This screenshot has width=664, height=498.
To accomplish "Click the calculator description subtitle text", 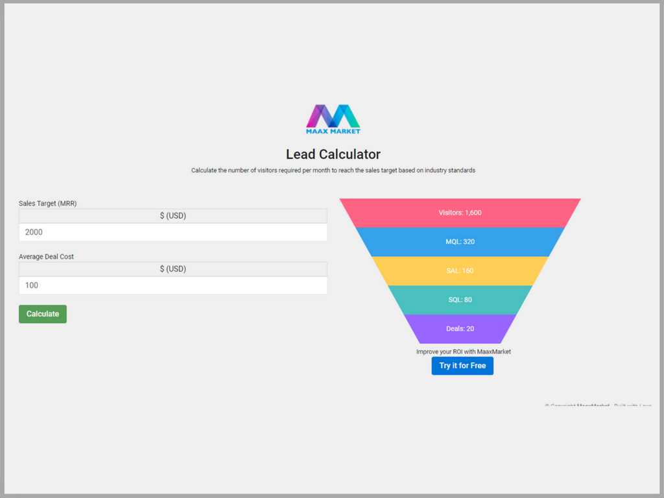I will [333, 171].
